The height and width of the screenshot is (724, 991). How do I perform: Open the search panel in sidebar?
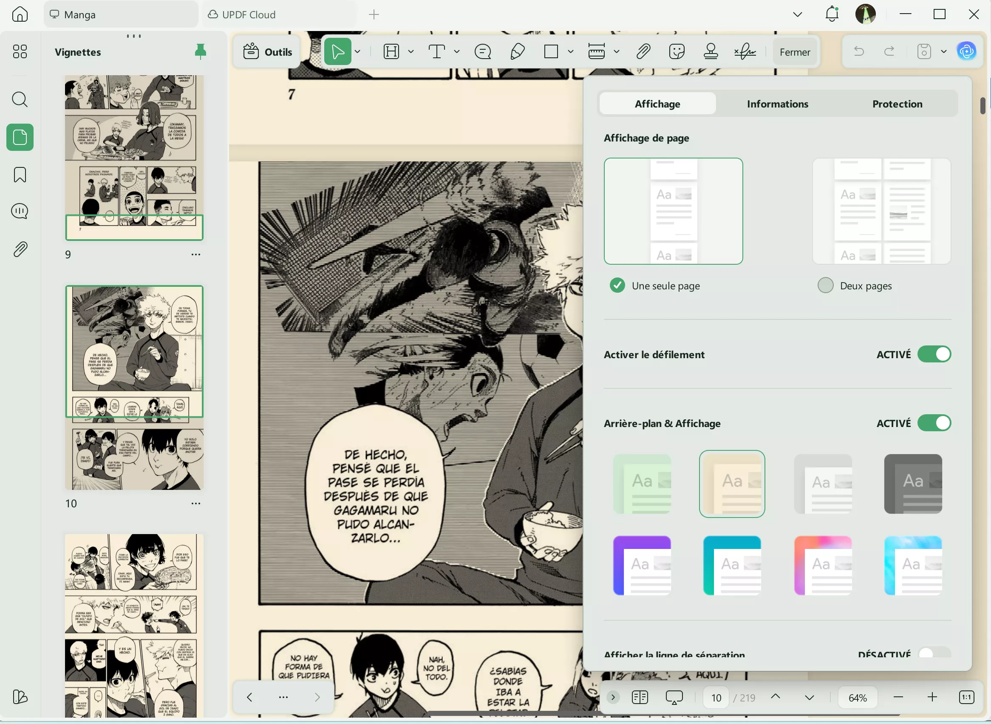[x=20, y=99]
